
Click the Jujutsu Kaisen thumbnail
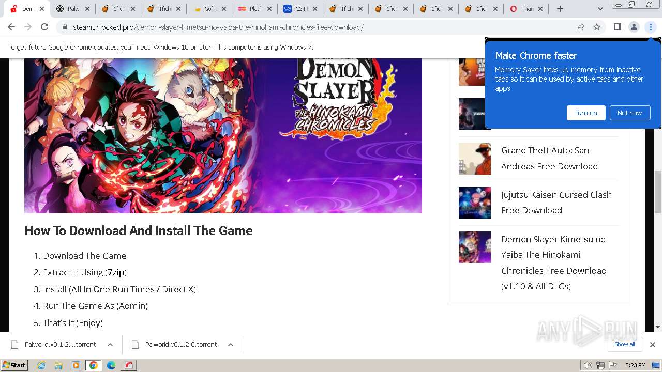(x=475, y=203)
